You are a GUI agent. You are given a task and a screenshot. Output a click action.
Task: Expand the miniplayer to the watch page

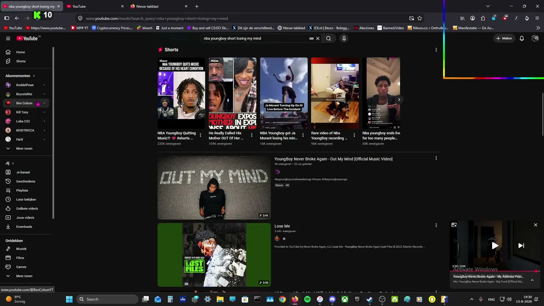tap(454, 225)
